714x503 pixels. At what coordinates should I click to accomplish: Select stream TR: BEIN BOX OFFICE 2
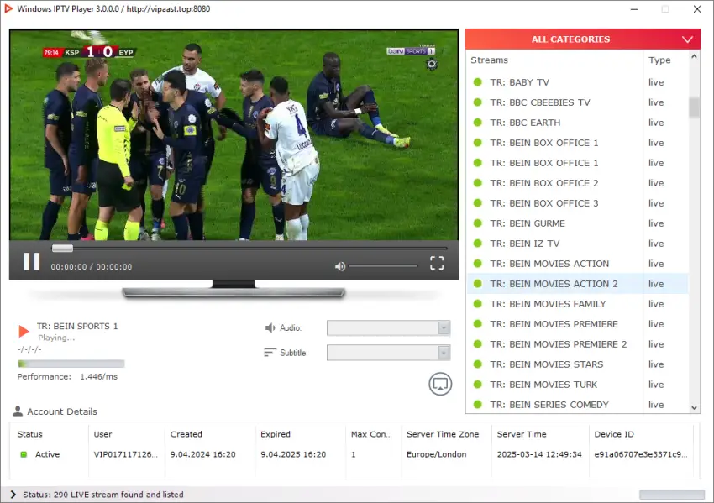577,183
